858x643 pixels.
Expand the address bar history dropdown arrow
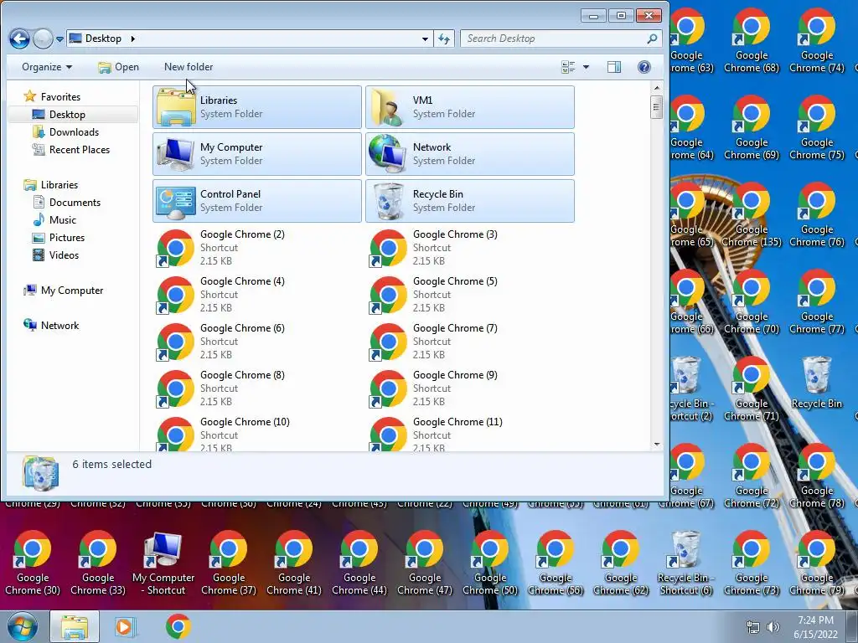[425, 39]
